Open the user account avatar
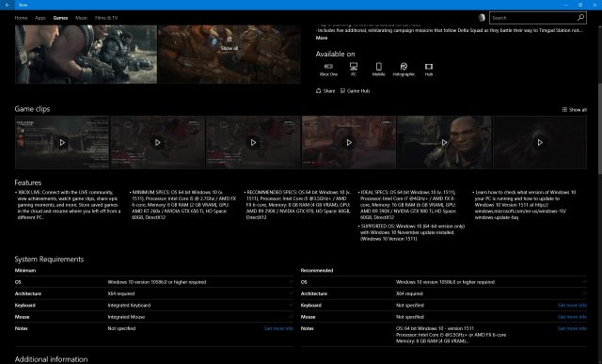This screenshot has height=364, width=602. point(482,18)
